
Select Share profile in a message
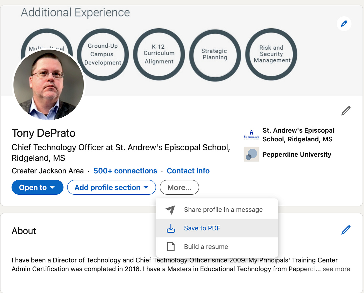click(217, 210)
